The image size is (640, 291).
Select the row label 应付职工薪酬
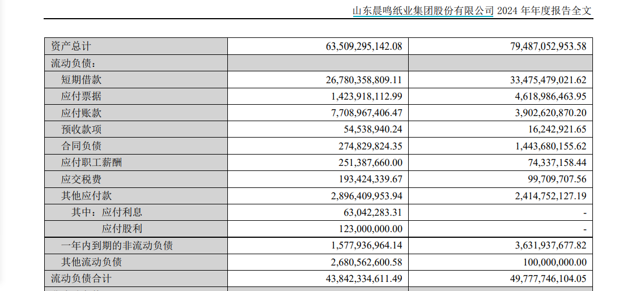(x=91, y=162)
